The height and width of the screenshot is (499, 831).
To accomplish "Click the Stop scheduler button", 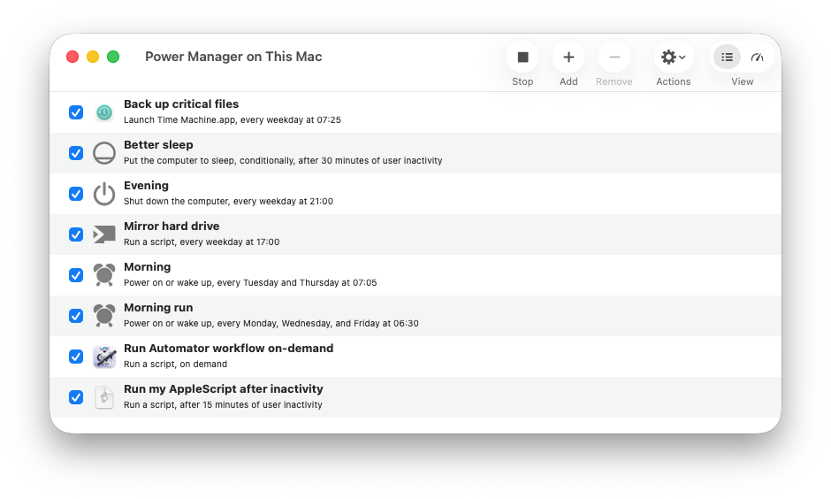I will click(522, 58).
